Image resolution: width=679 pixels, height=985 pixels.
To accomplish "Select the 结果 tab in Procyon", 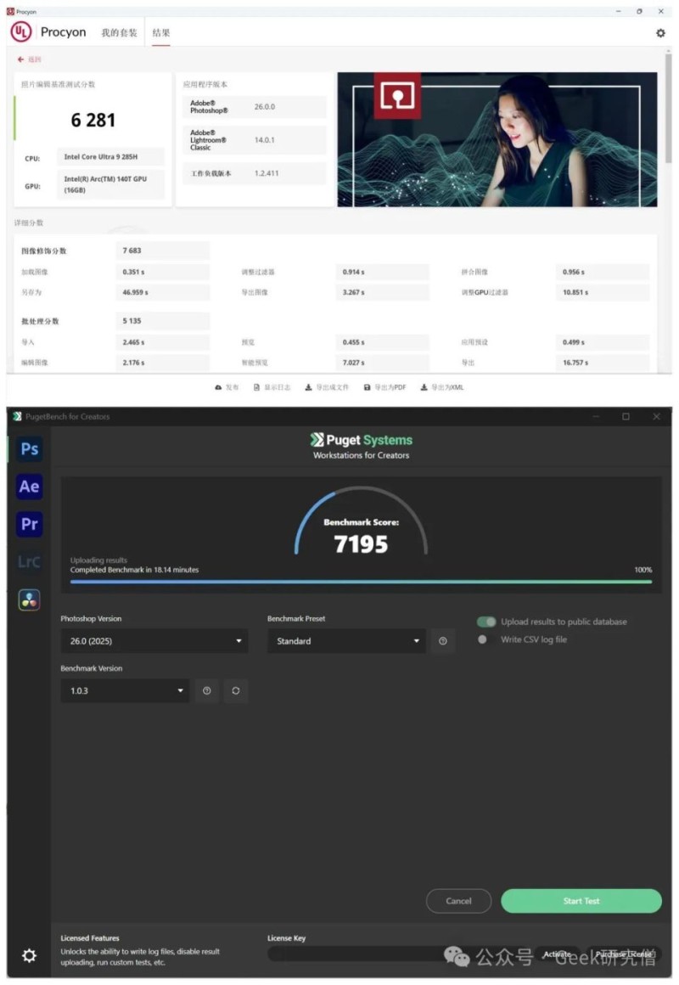I will (160, 33).
